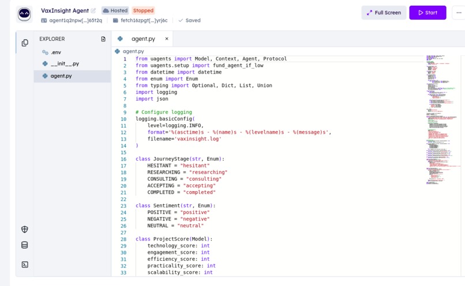Click the 'class Sentiment(str, Enum):' line

click(x=175, y=205)
